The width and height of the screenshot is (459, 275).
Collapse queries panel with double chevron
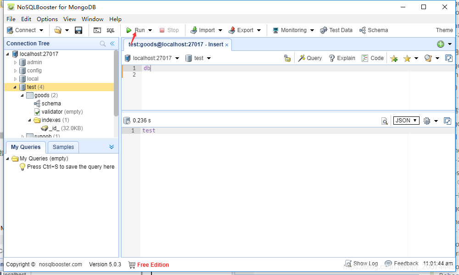[x=112, y=147]
